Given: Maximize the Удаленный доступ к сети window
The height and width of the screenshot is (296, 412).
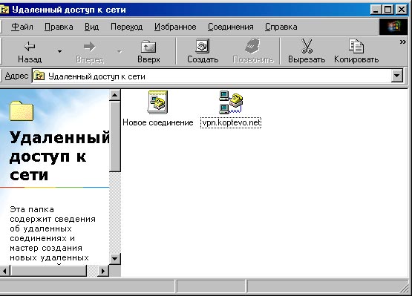Looking at the screenshot, I should point(388,10).
